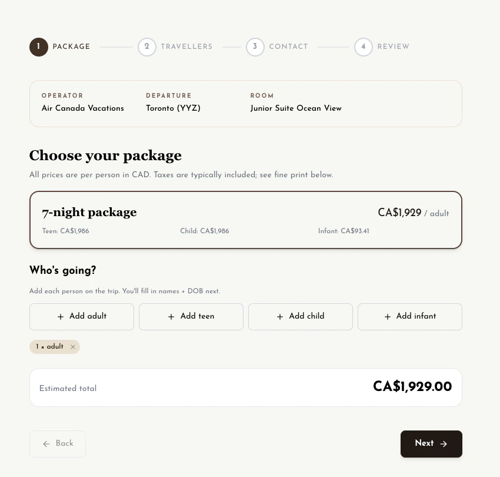Click the plus icon on Add teen

(171, 317)
